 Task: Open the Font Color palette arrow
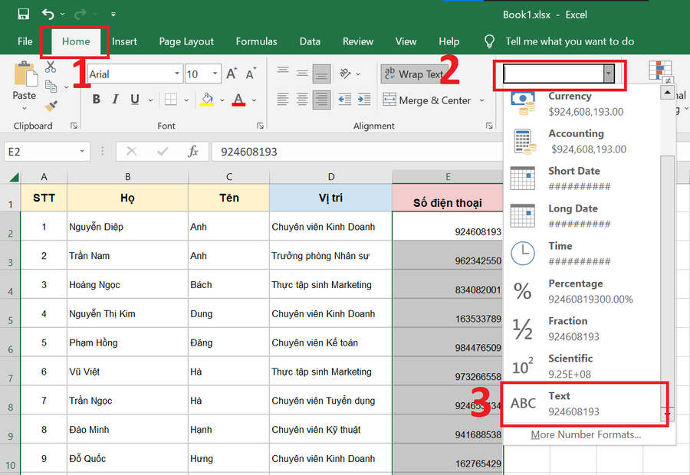(254, 100)
